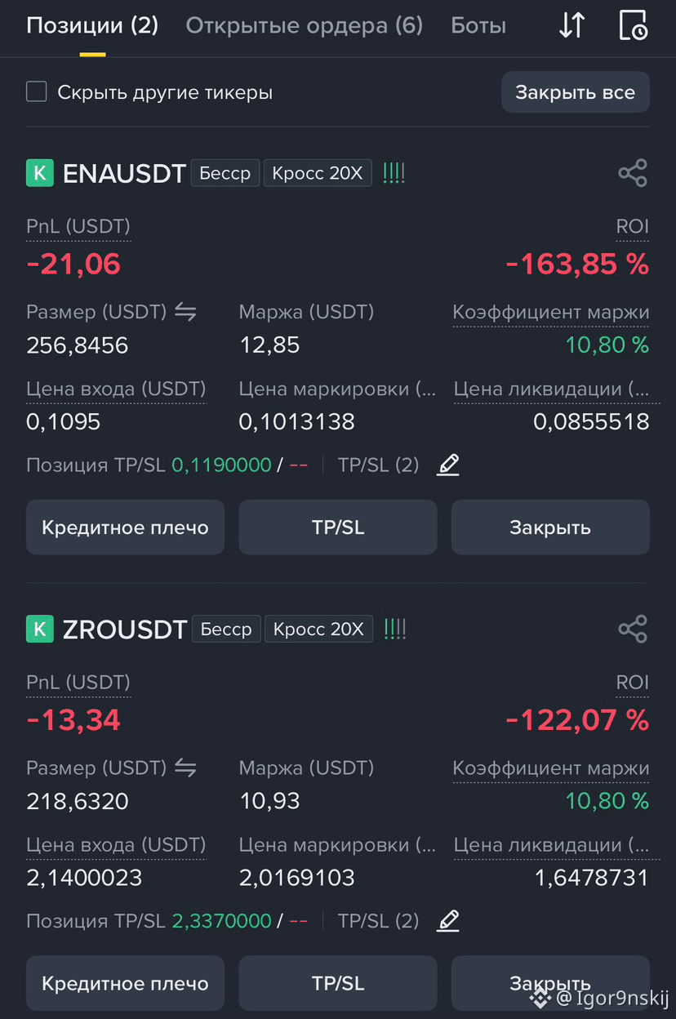Open the order history clock icon

[x=633, y=25]
